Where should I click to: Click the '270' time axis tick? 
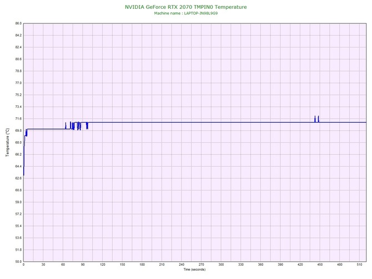tap(201, 265)
